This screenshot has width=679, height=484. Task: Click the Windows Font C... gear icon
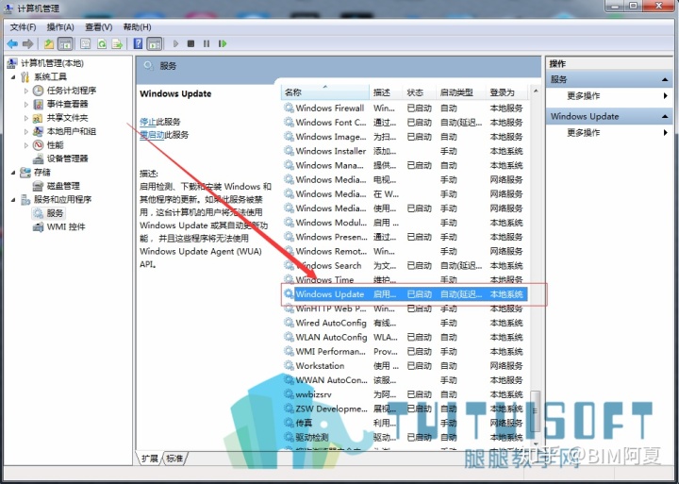click(x=289, y=123)
